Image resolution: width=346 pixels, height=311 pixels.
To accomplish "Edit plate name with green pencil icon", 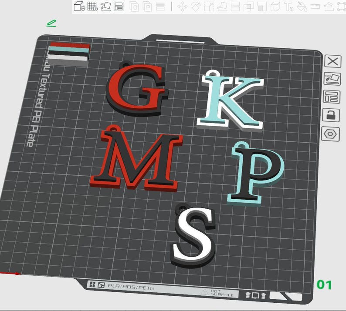I will click(51, 23).
